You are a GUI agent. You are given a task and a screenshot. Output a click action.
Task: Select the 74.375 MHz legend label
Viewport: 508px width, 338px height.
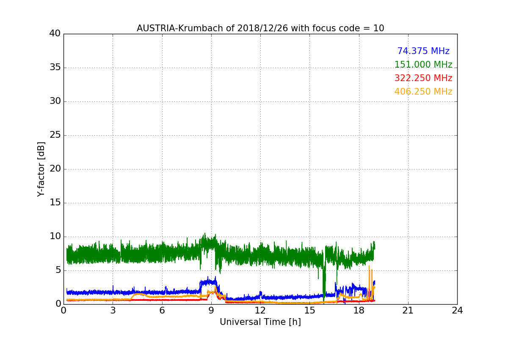[423, 51]
